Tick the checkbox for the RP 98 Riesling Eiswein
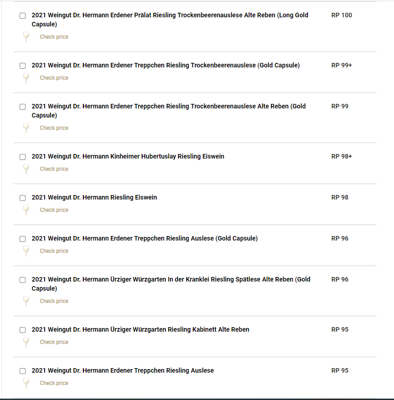The width and height of the screenshot is (394, 400). pyautogui.click(x=23, y=198)
